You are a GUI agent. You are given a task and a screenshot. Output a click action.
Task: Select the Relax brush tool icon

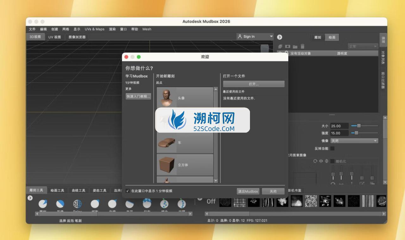pos(78,204)
